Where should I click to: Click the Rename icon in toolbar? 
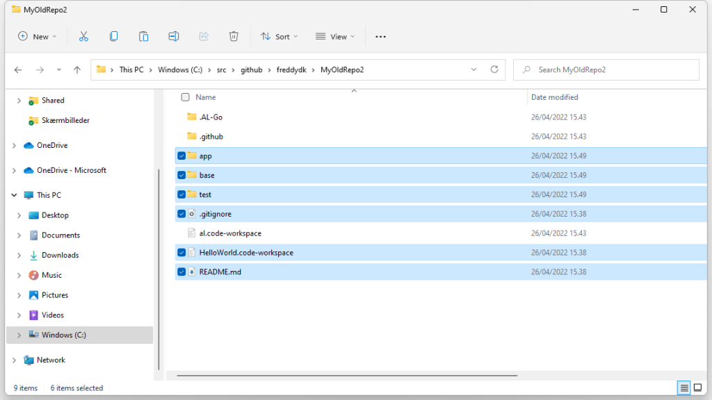pos(174,36)
